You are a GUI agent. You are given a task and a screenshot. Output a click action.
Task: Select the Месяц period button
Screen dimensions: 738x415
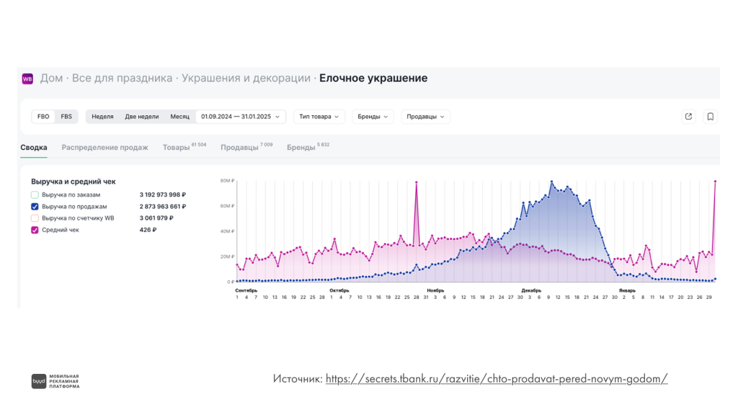(x=179, y=116)
